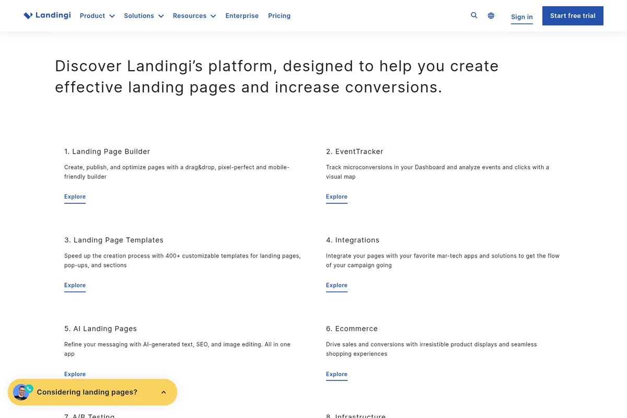The width and height of the screenshot is (627, 418).
Task: Go to the Enterprise page
Action: (x=242, y=16)
